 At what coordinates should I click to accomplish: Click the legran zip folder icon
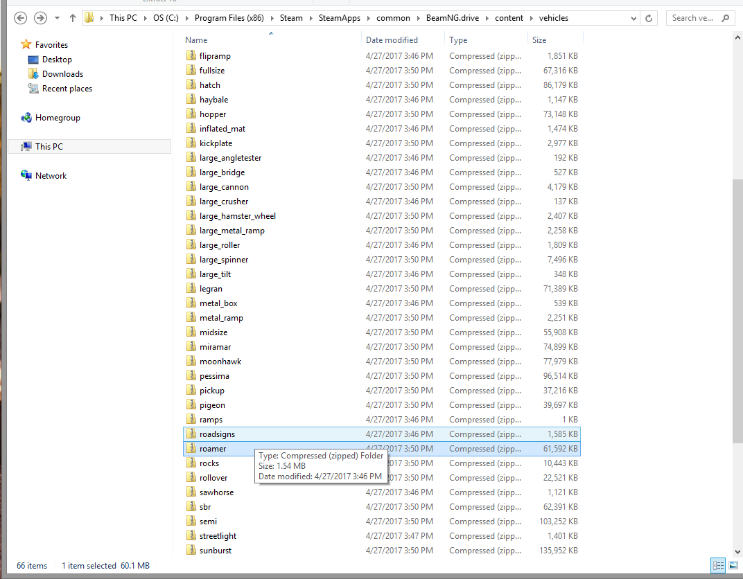tap(191, 288)
